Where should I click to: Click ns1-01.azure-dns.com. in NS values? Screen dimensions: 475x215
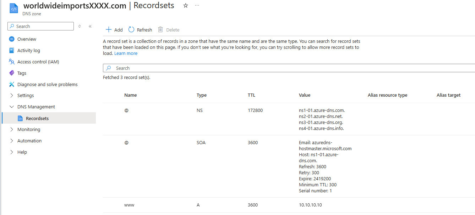[322, 111]
